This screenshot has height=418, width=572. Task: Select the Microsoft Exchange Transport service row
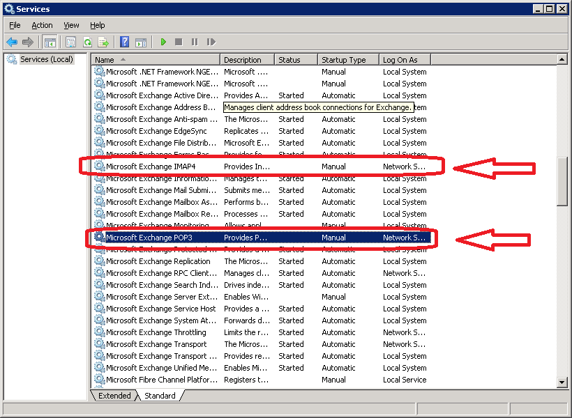pos(156,344)
